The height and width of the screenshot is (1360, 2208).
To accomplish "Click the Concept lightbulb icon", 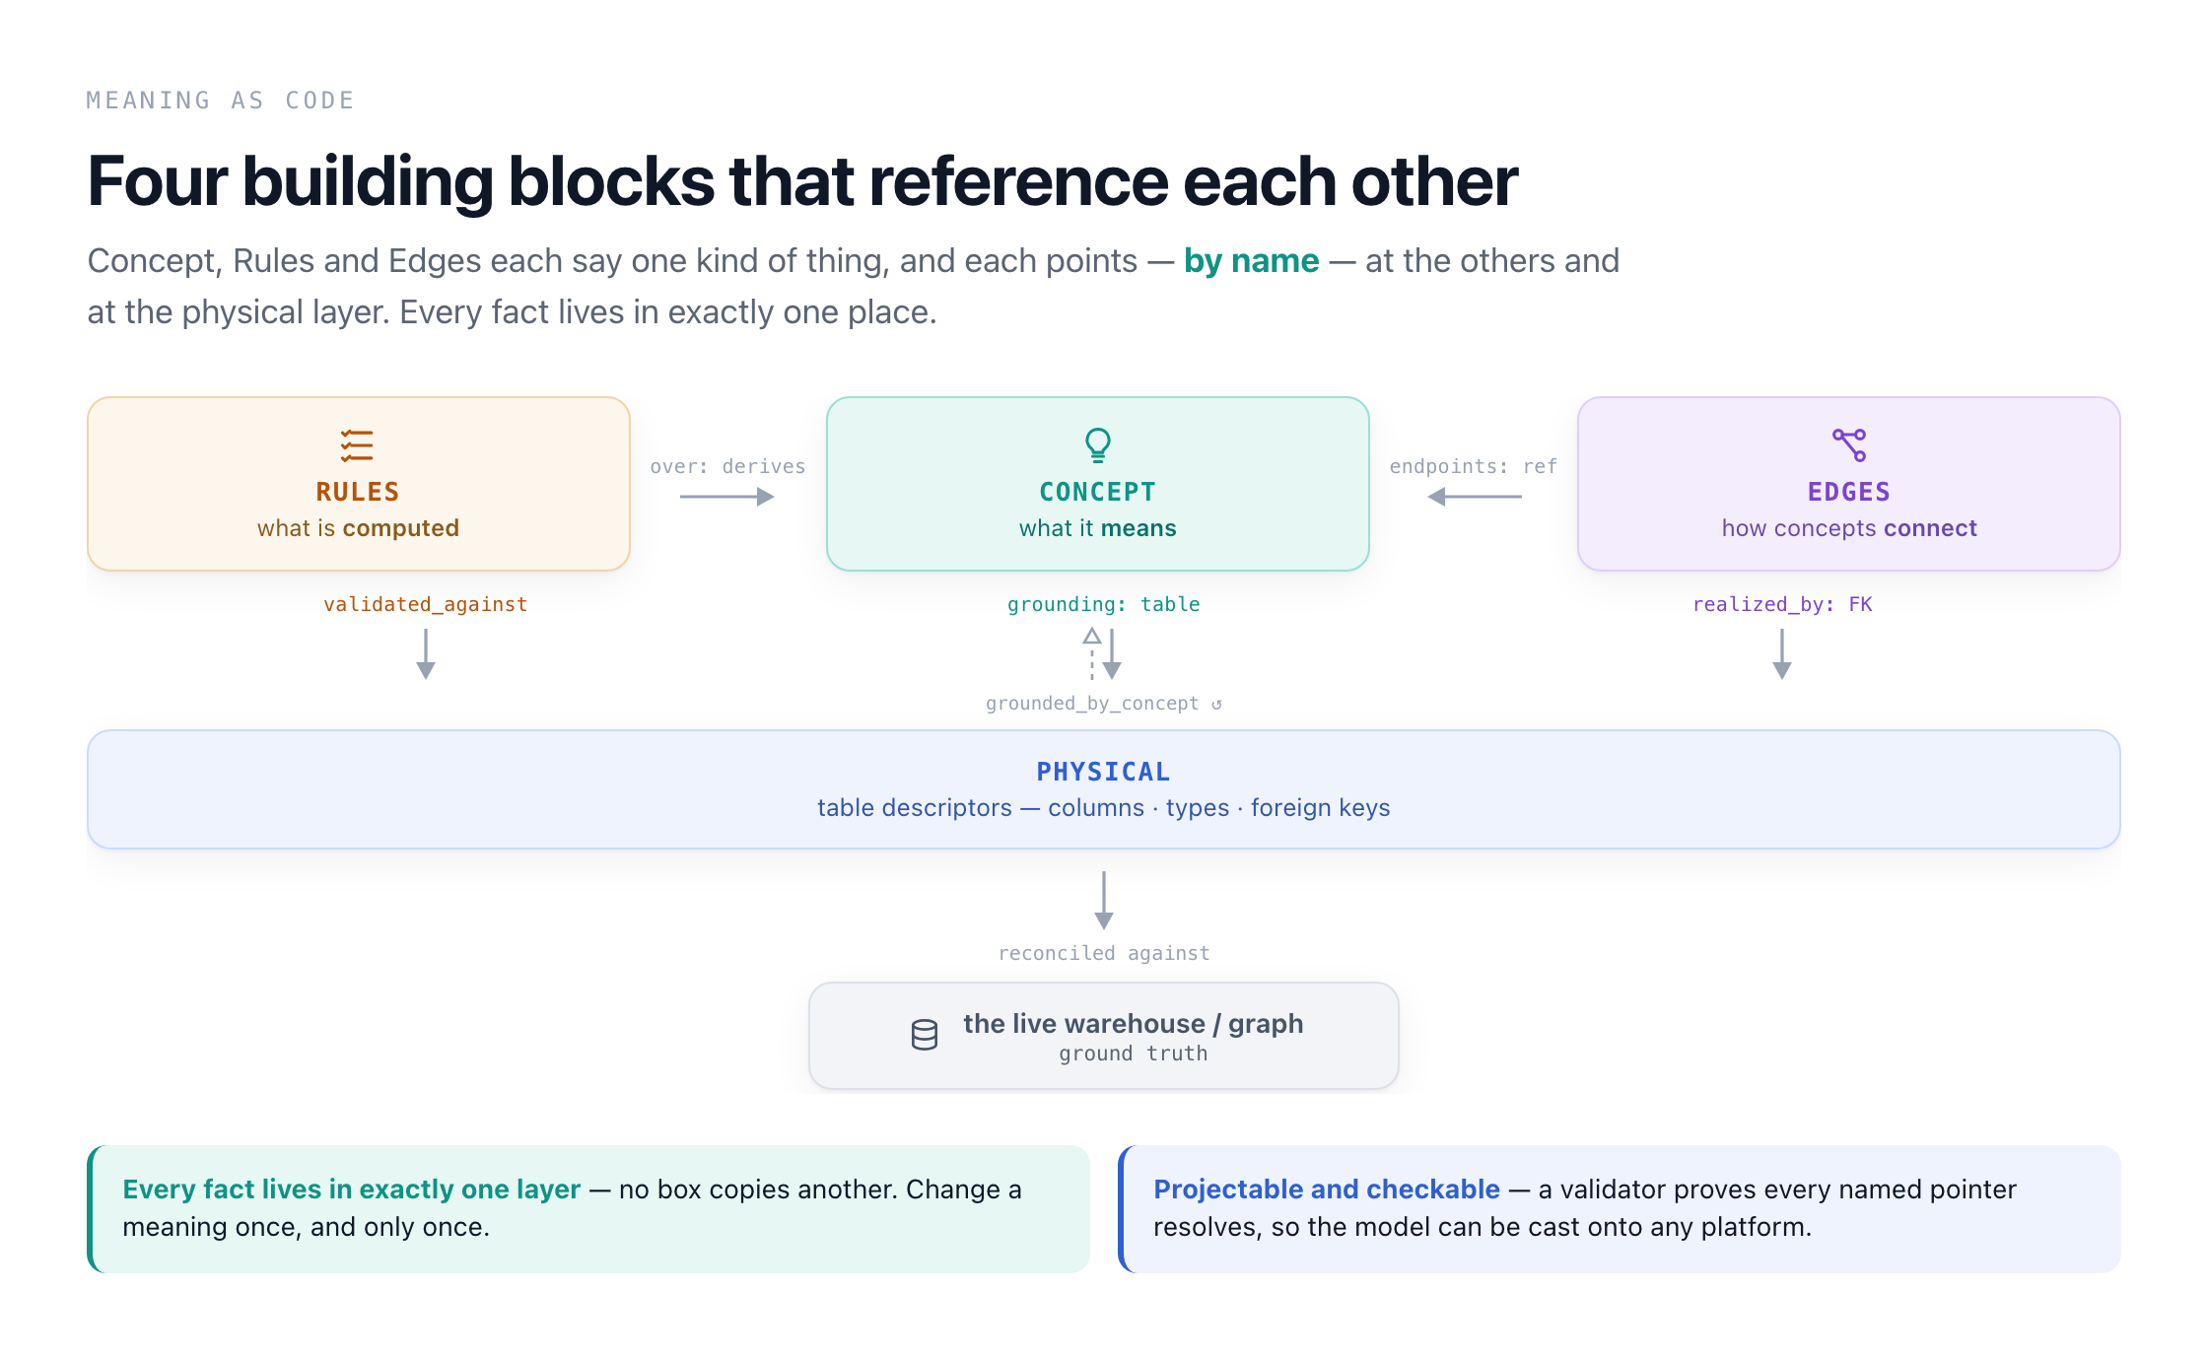I will [1098, 445].
